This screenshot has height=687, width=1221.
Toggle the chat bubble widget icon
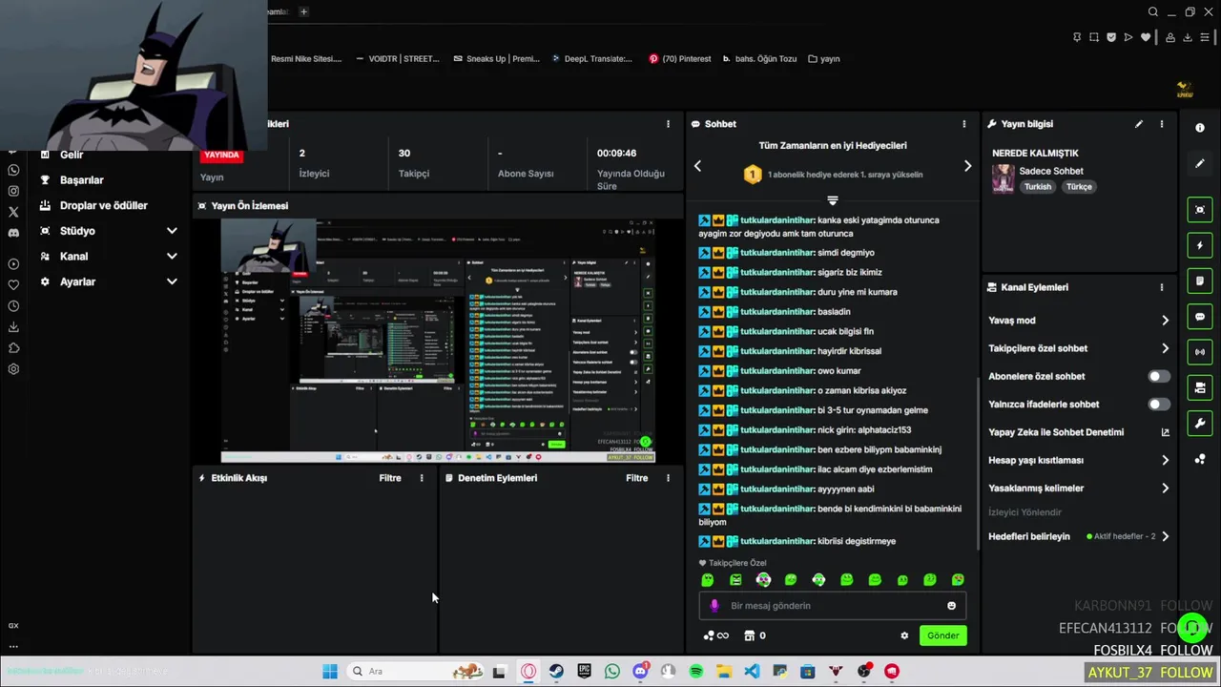(1200, 317)
